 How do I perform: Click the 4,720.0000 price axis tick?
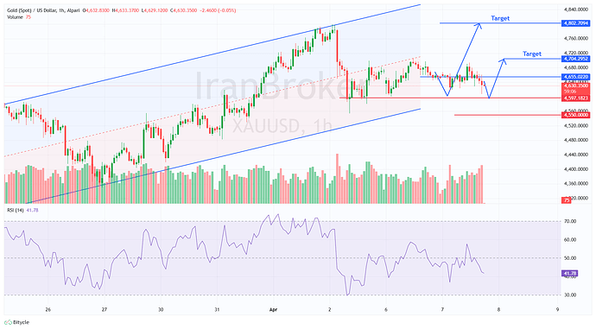tap(576, 53)
